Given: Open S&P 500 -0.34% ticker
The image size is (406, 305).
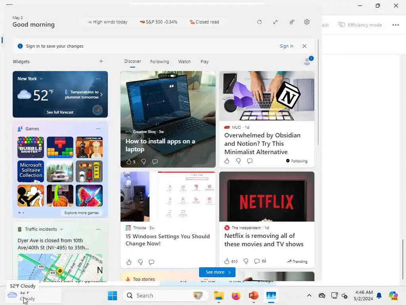Looking at the screenshot, I should click(159, 22).
